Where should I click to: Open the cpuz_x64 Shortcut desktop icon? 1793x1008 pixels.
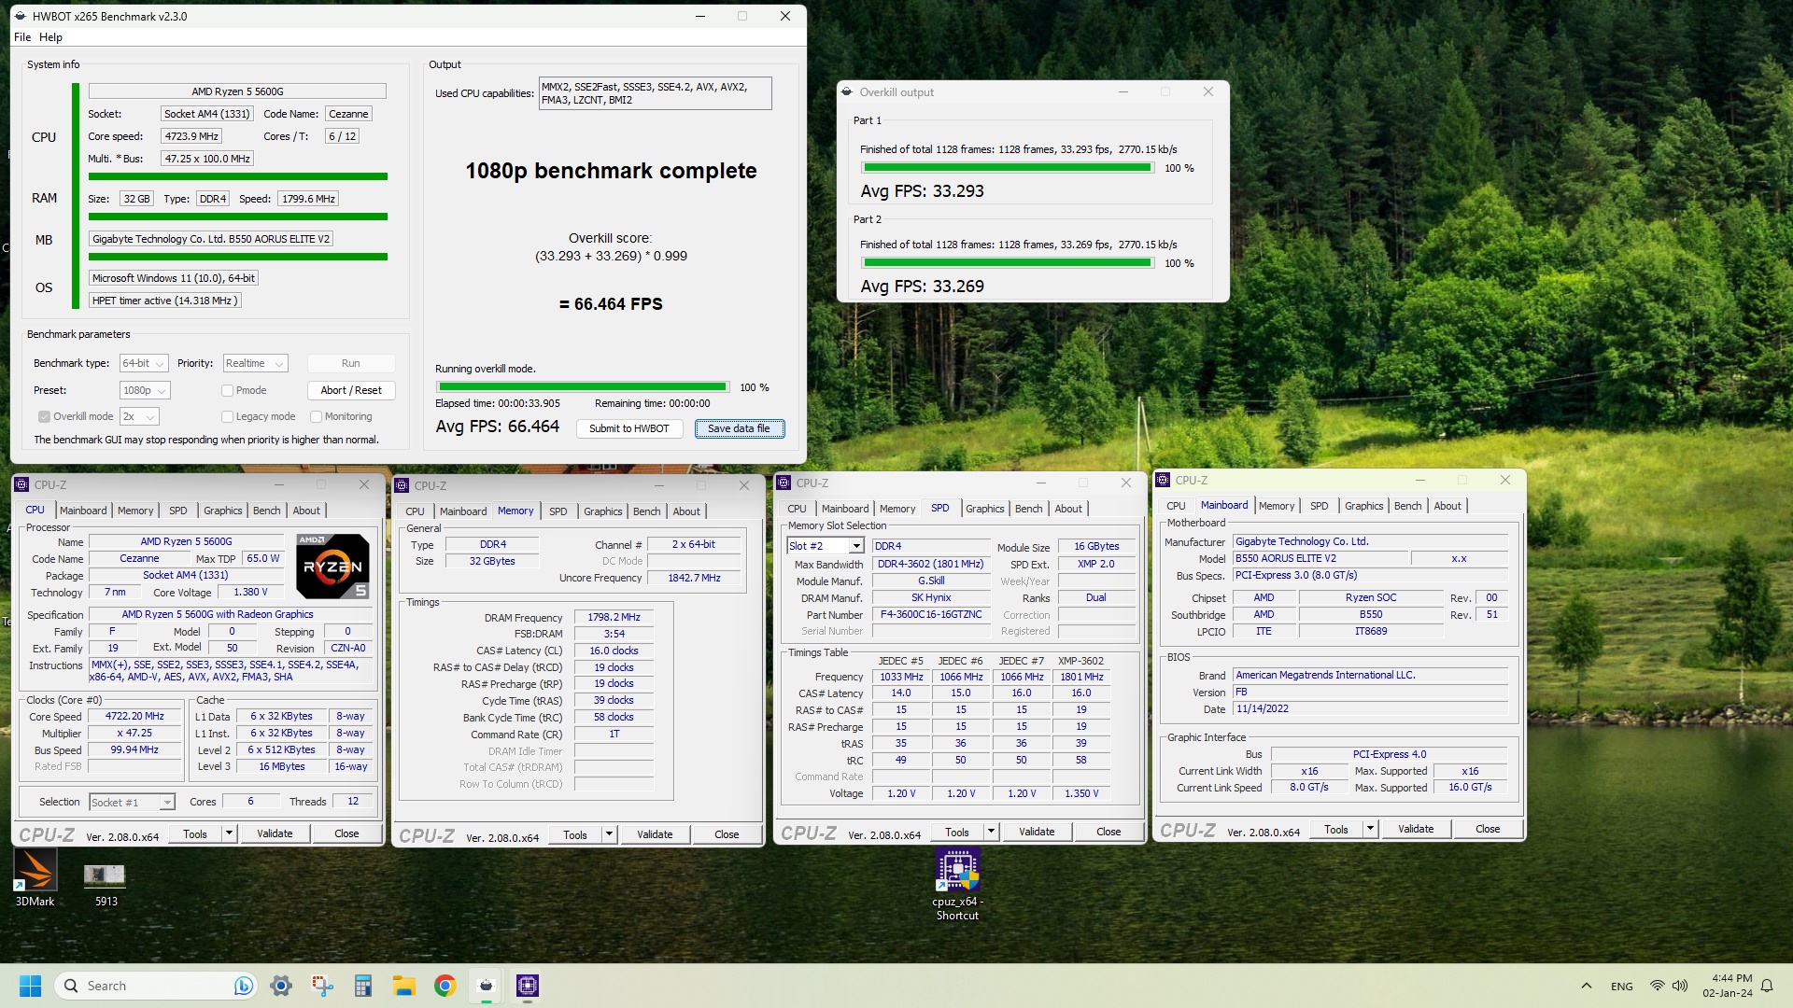(957, 885)
